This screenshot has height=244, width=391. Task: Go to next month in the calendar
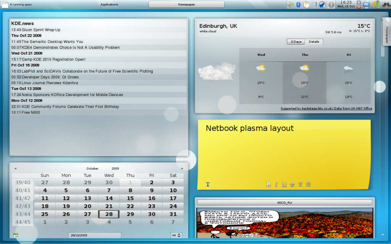pyautogui.click(x=182, y=168)
